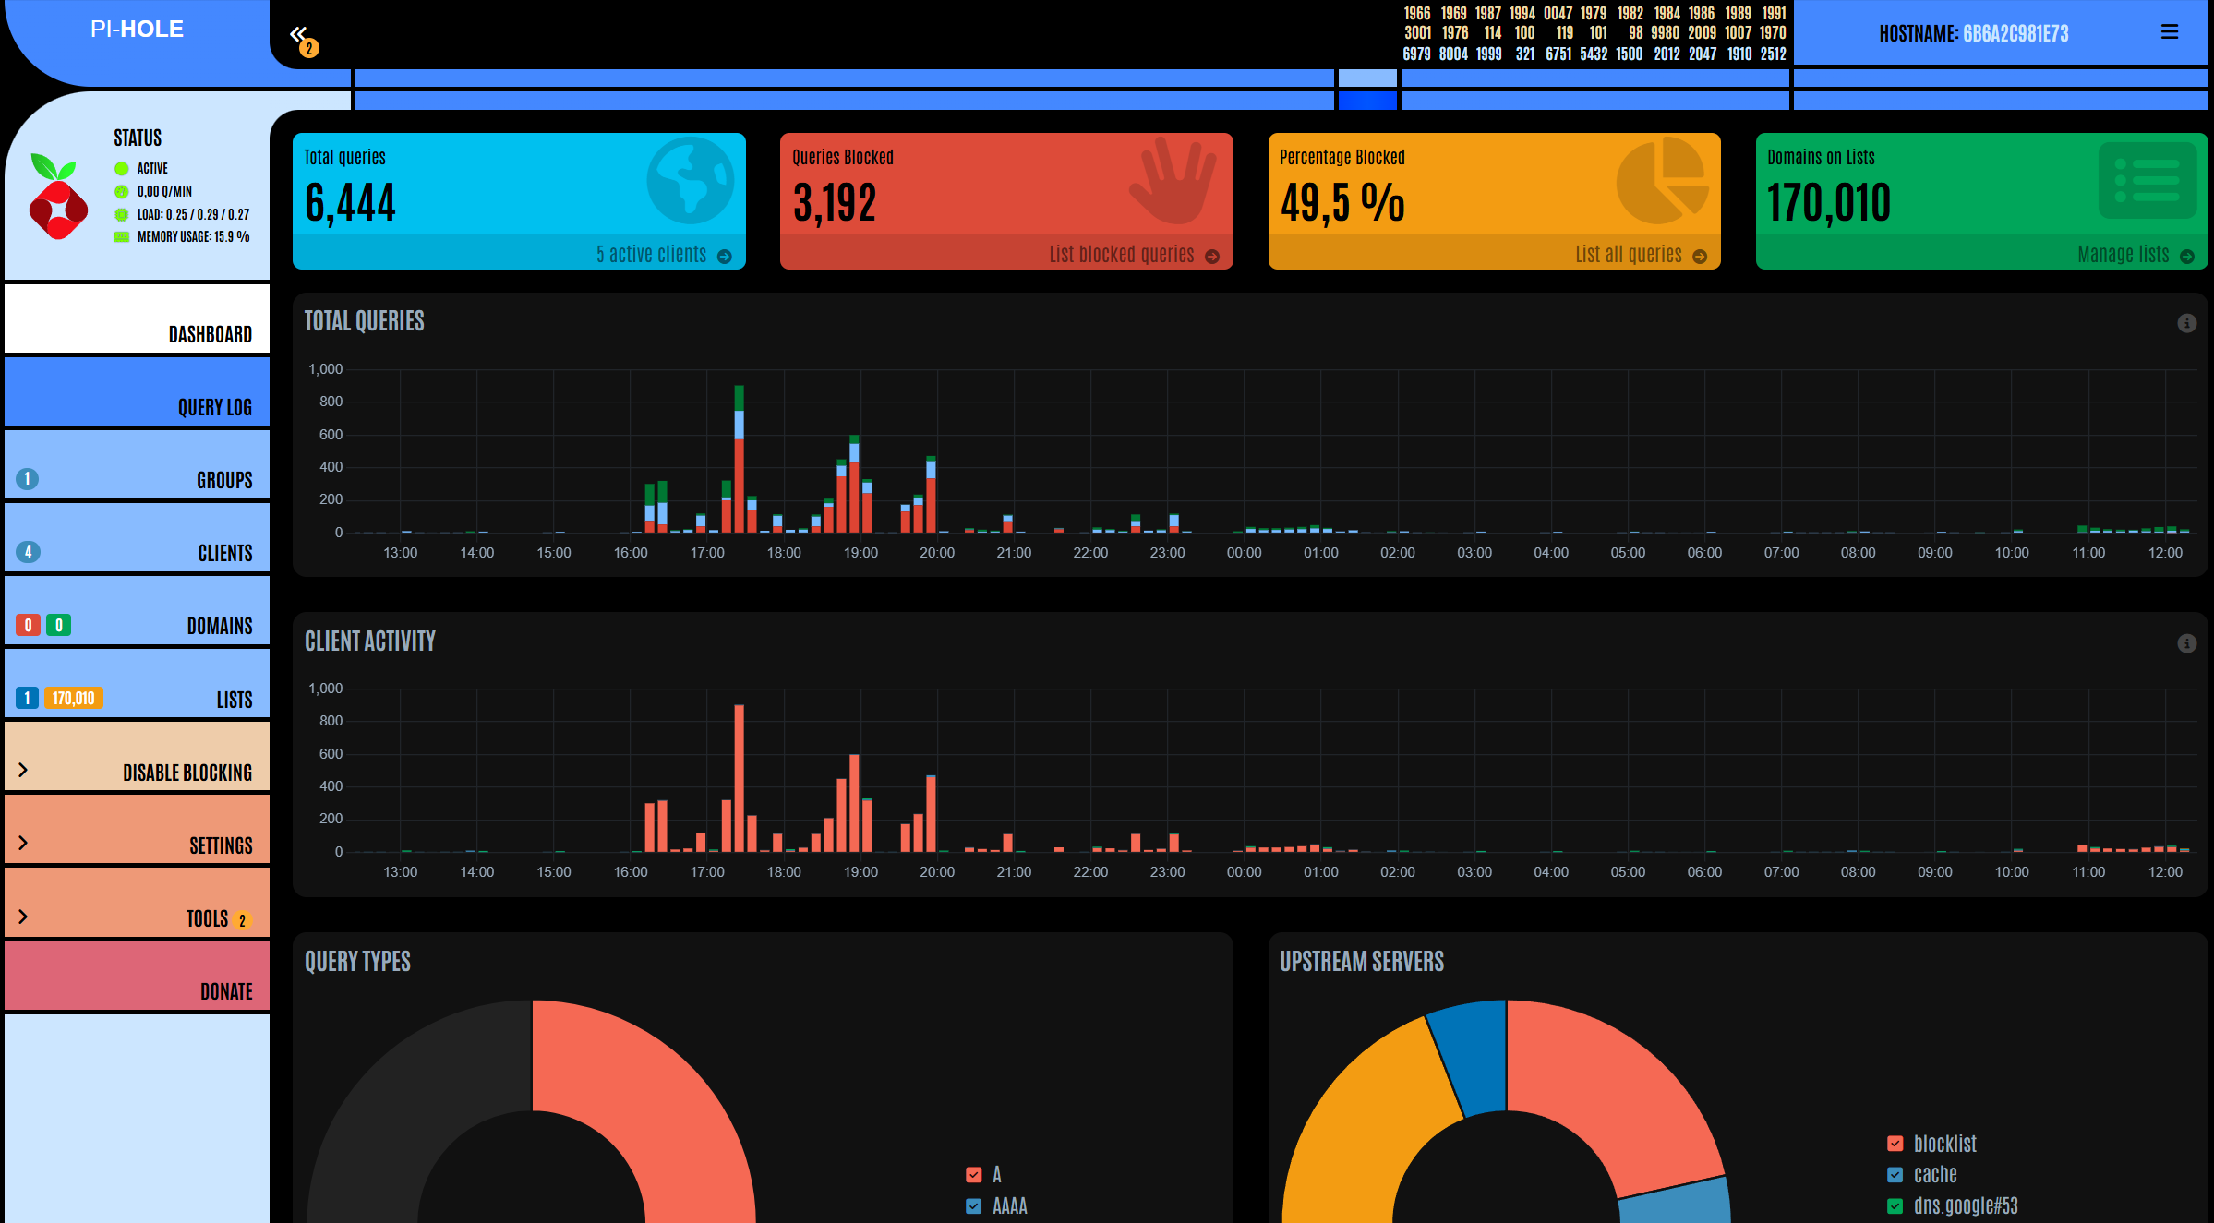Click the green Active status dot
The width and height of the screenshot is (2214, 1223).
[121, 168]
